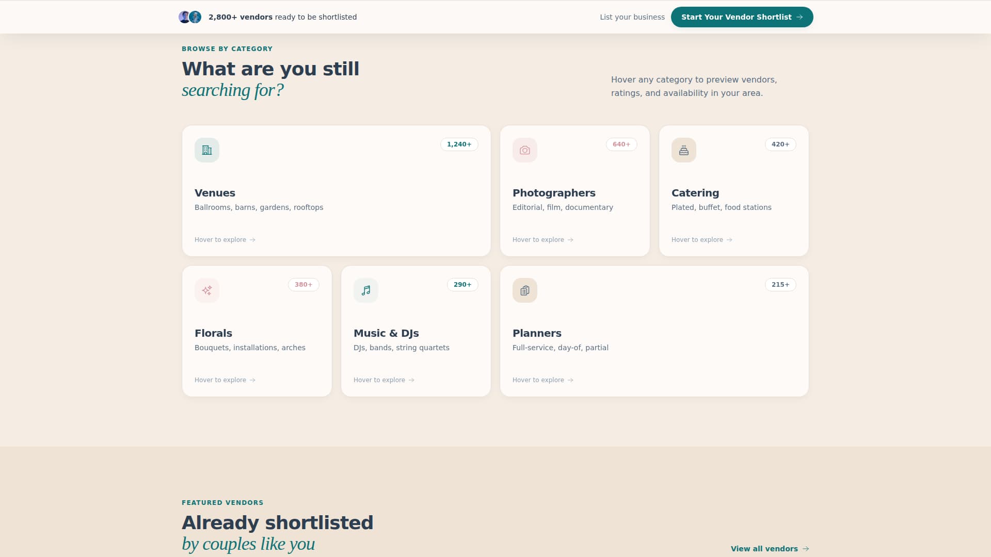Click the FEATURED VENDORS label
991x557 pixels.
point(222,503)
